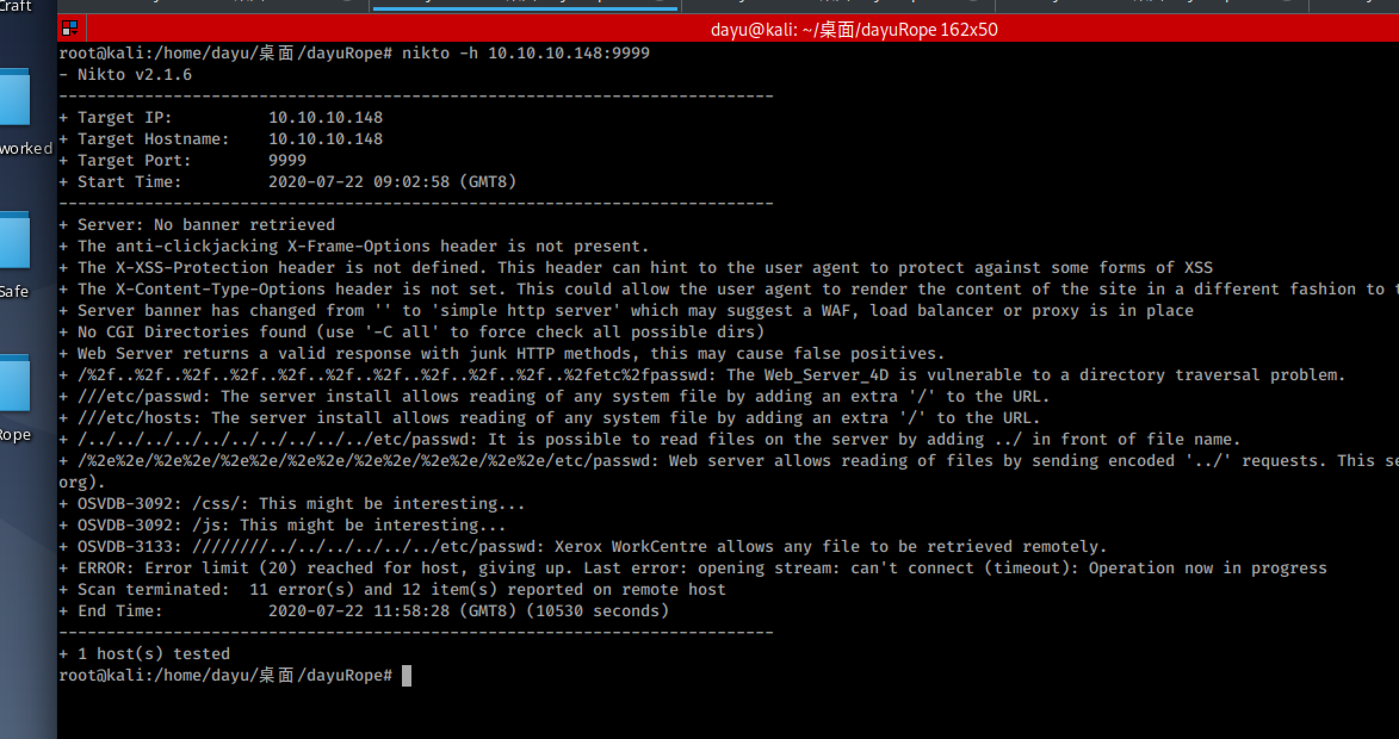Image resolution: width=1399 pixels, height=739 pixels.
Task: Click the 'Server: No banner retrieved' line
Action: (197, 225)
